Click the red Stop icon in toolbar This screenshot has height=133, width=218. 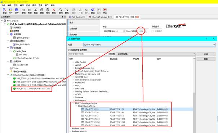tap(105, 10)
